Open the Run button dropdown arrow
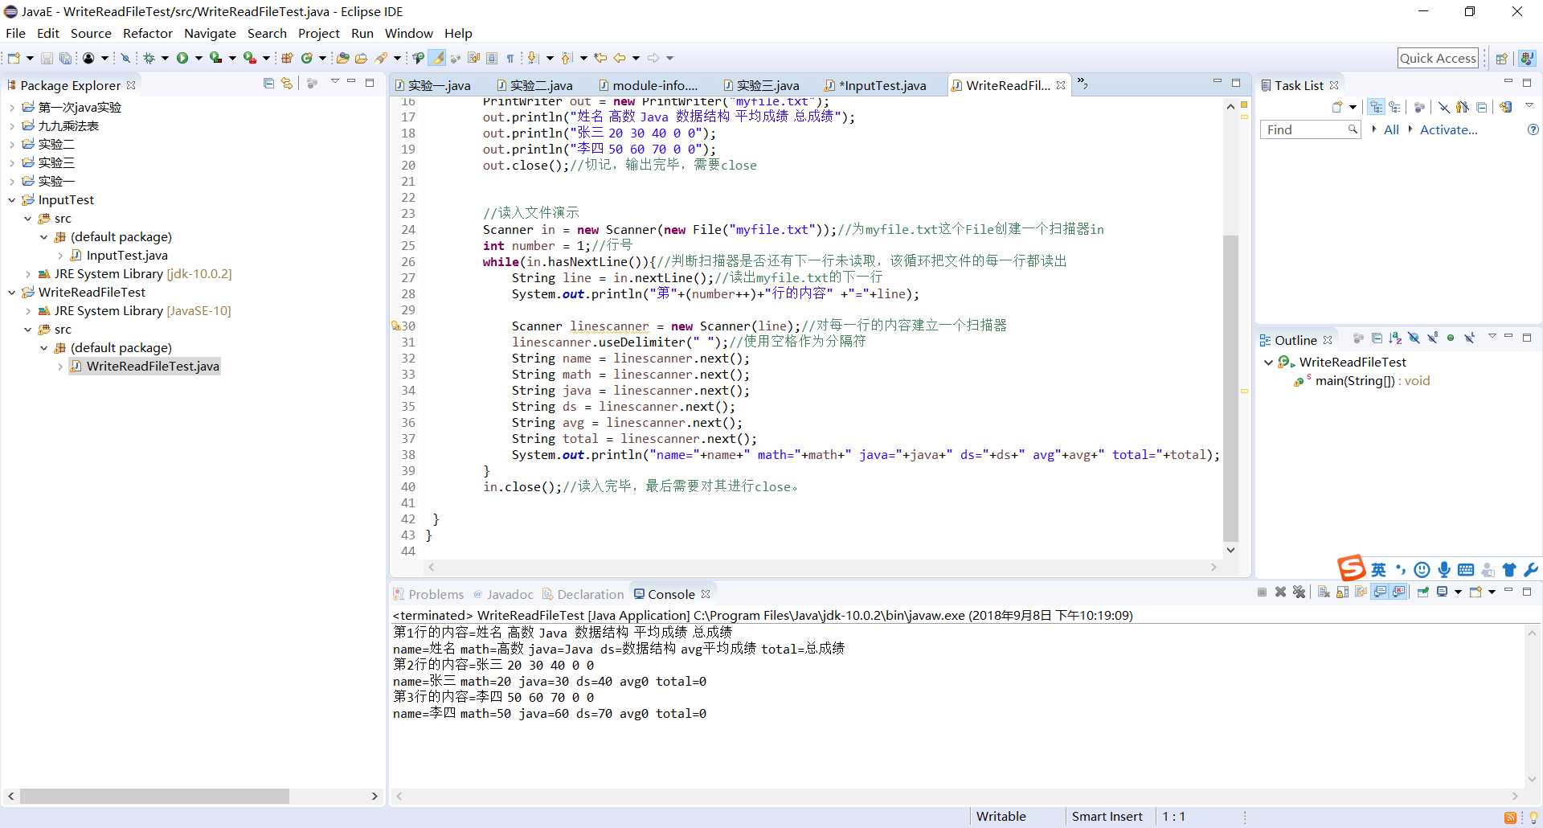1543x828 pixels. click(x=199, y=58)
